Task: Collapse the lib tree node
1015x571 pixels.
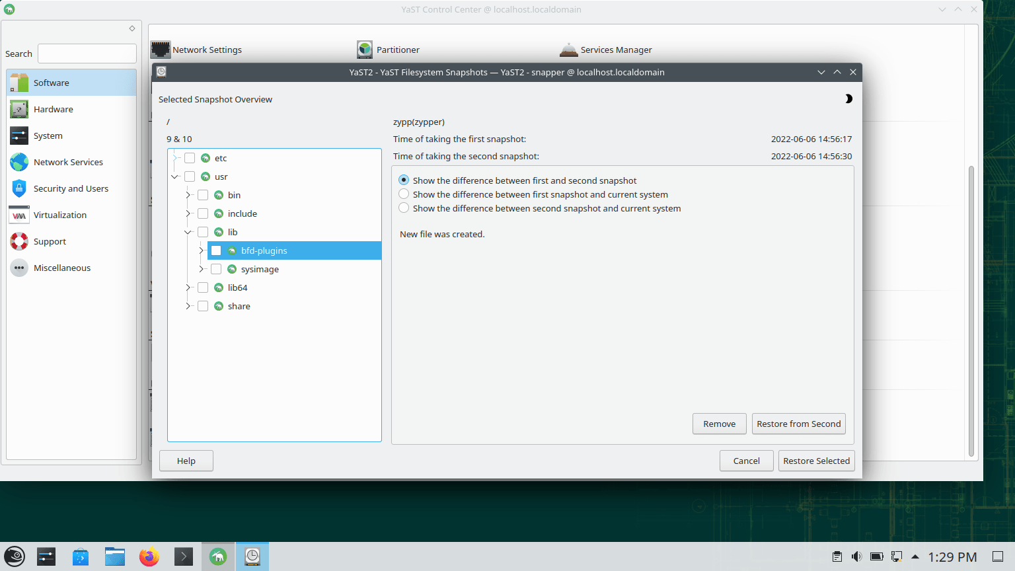Action: [x=188, y=232]
